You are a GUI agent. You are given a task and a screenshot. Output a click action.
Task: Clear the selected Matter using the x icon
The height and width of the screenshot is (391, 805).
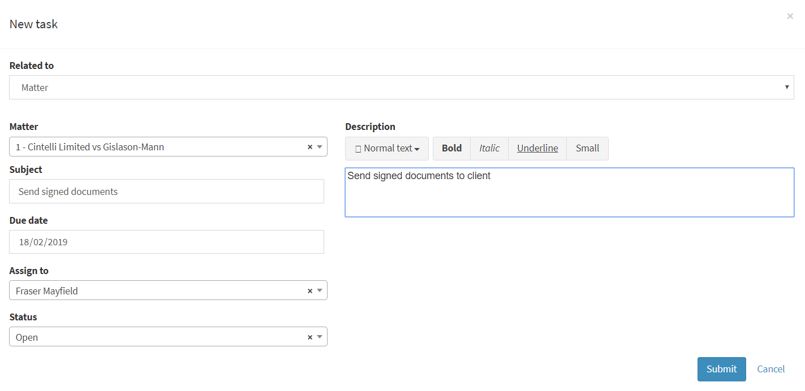click(310, 147)
